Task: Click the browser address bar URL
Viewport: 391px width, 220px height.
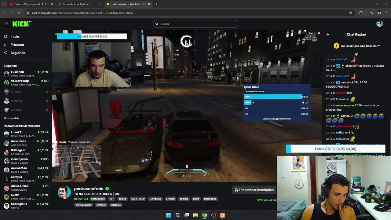Action: pyautogui.click(x=82, y=13)
